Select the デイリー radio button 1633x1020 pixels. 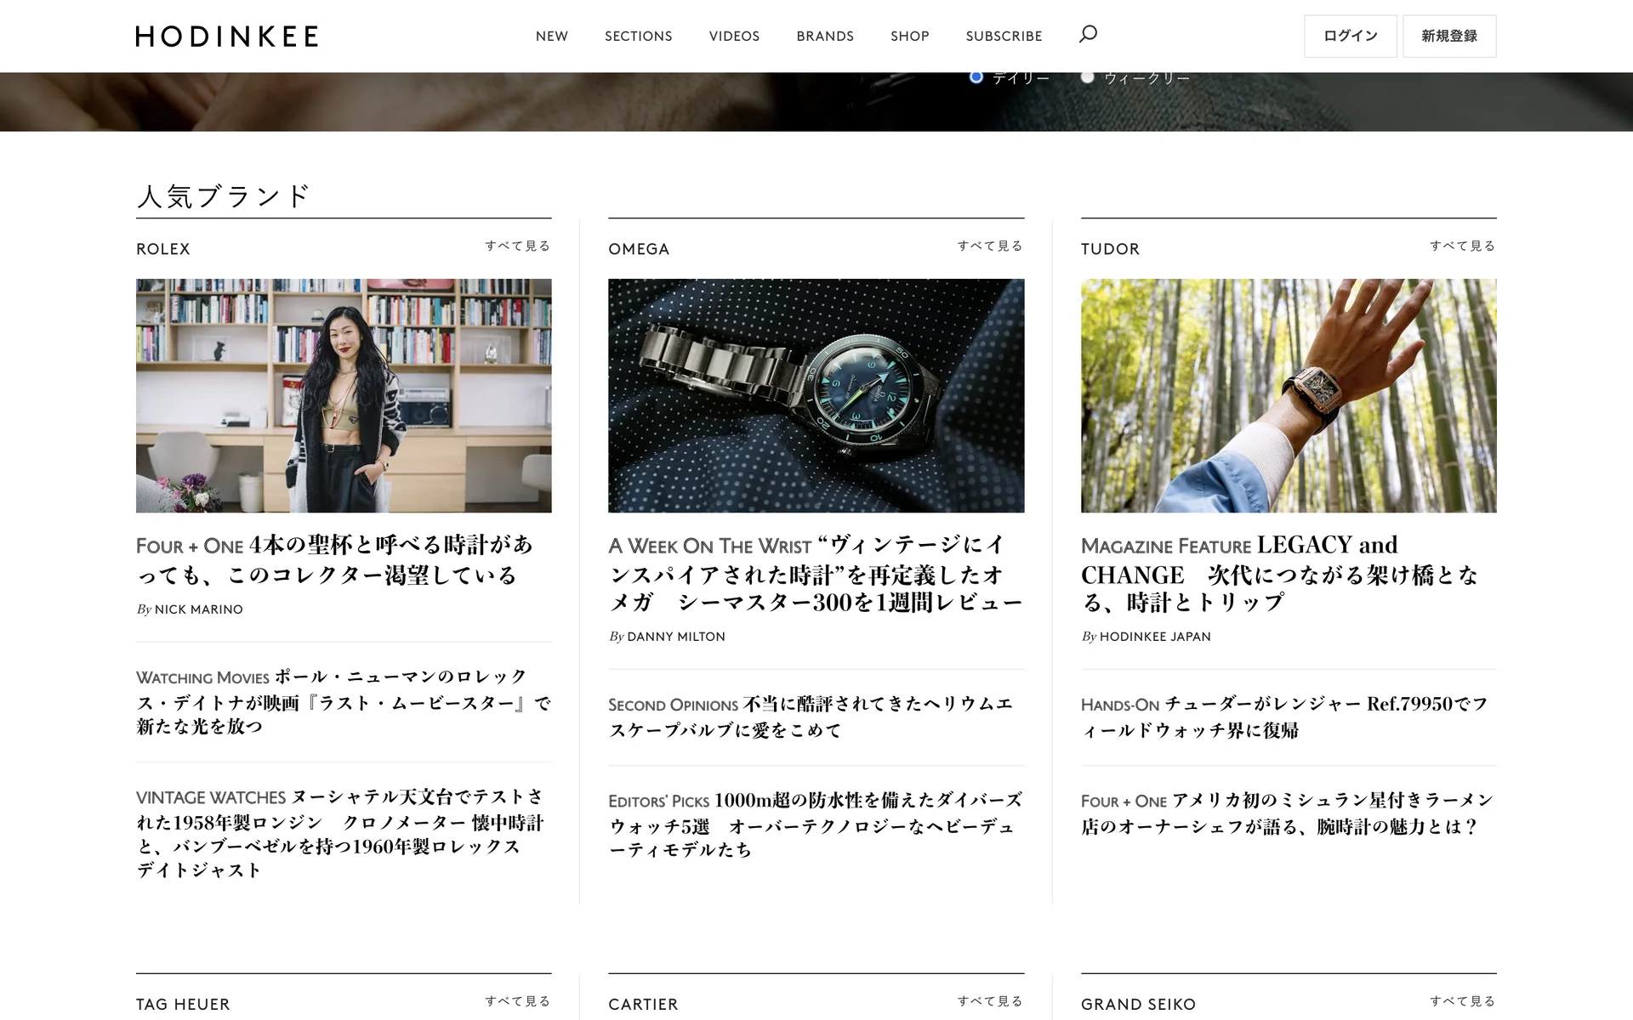coord(976,76)
